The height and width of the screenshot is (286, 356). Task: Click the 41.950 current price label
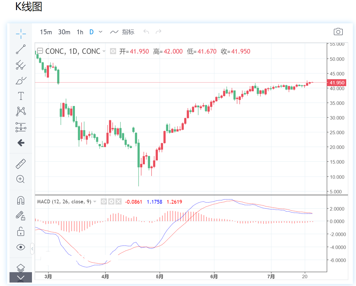[337, 83]
